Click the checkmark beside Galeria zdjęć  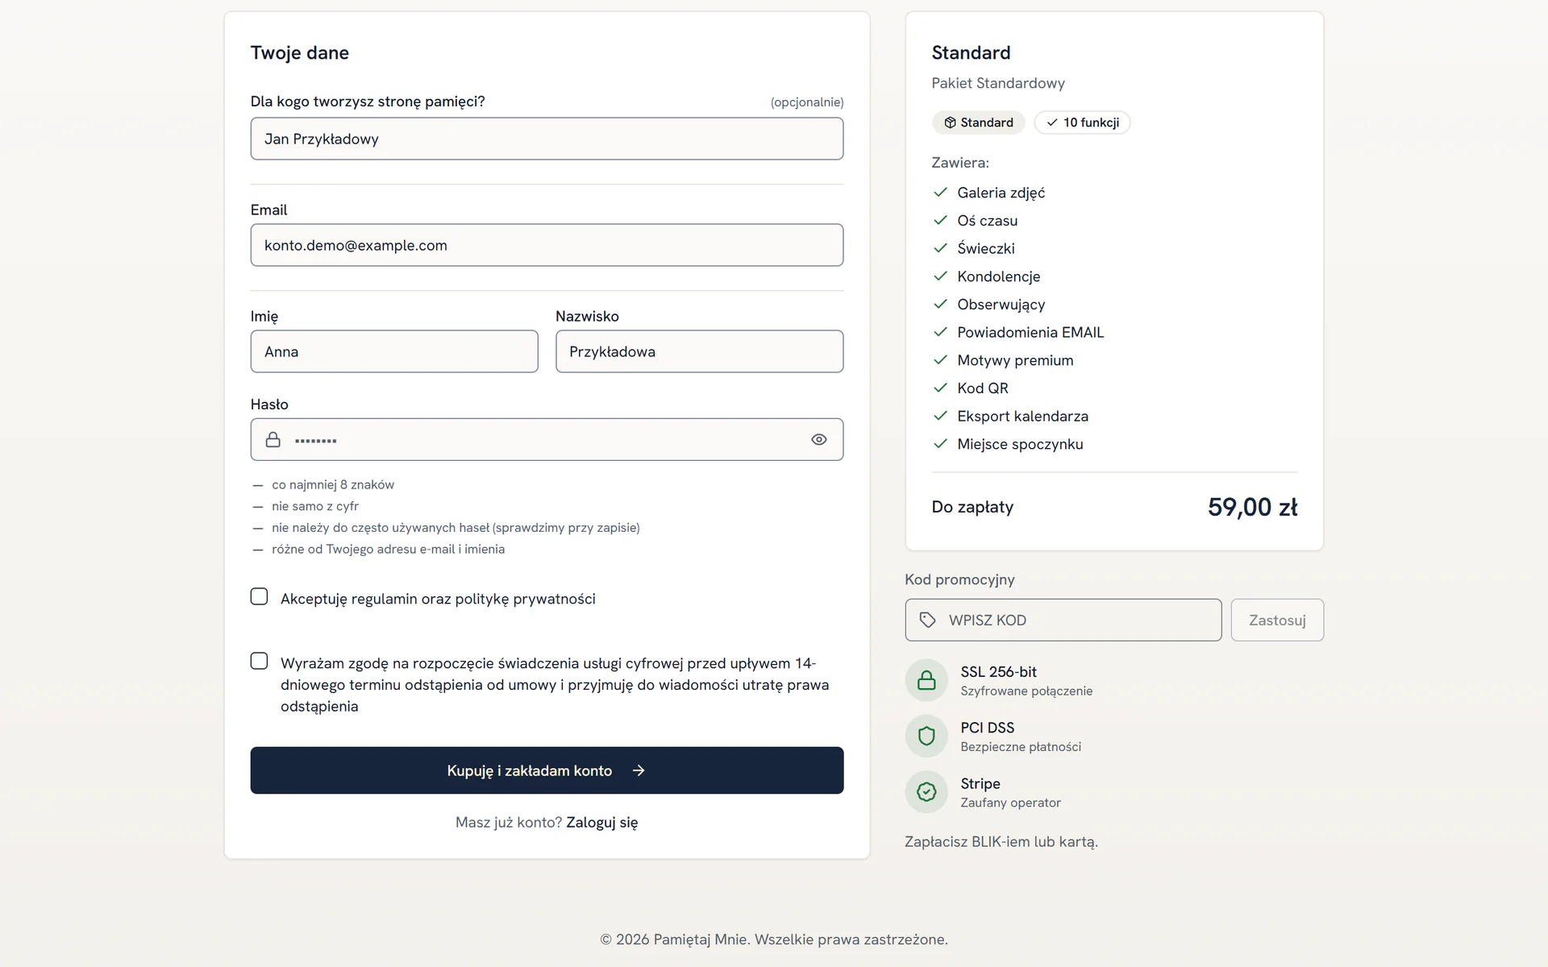pos(940,192)
